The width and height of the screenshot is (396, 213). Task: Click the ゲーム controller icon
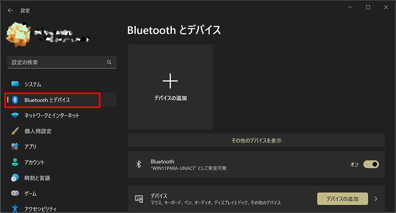pos(15,193)
